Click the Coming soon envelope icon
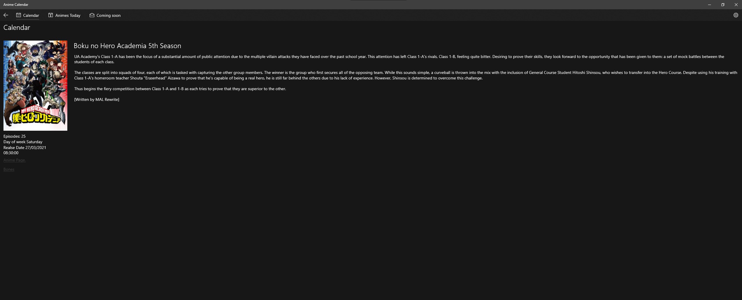Viewport: 742px width, 300px height. click(x=92, y=15)
